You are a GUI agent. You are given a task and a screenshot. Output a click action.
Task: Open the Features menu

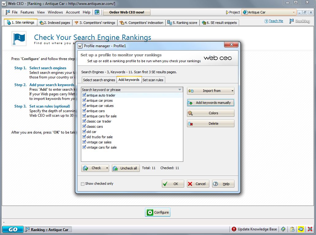pos(27,12)
